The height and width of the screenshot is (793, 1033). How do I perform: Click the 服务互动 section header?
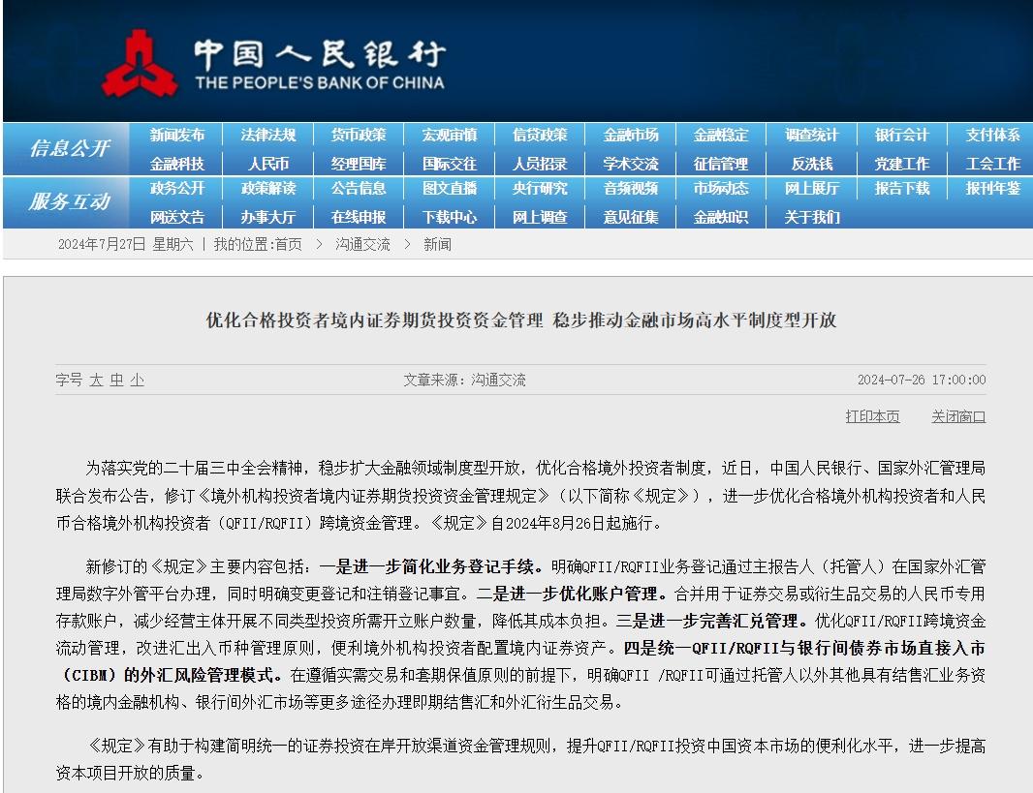(69, 201)
